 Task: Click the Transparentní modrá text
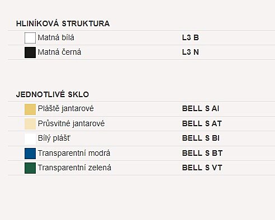point(74,153)
